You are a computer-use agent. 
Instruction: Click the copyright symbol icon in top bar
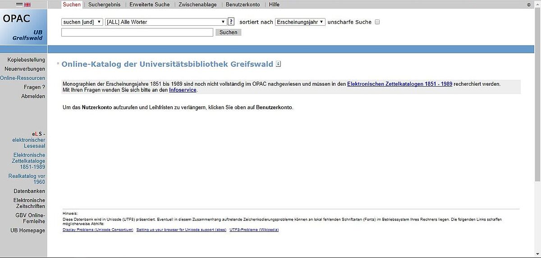pos(529,5)
